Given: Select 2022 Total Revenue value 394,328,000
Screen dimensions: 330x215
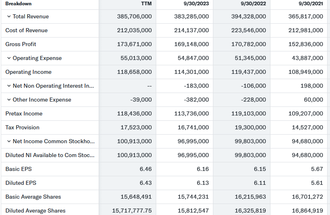Looking at the screenshot, I should coord(249,16).
